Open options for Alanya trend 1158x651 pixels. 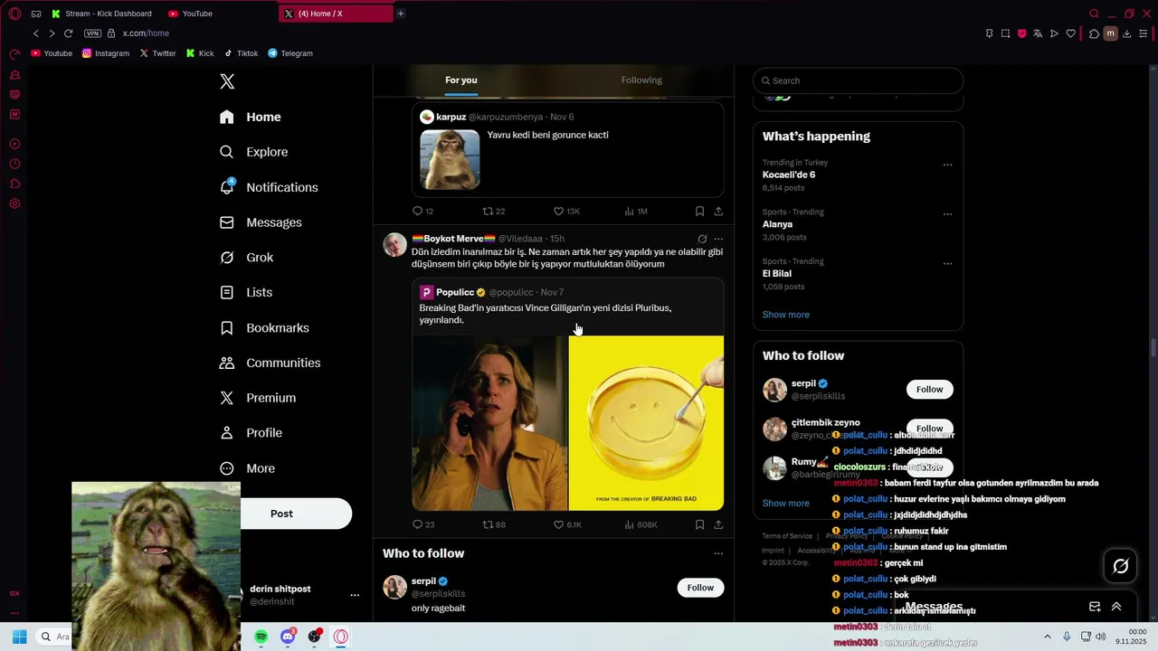[x=947, y=214]
